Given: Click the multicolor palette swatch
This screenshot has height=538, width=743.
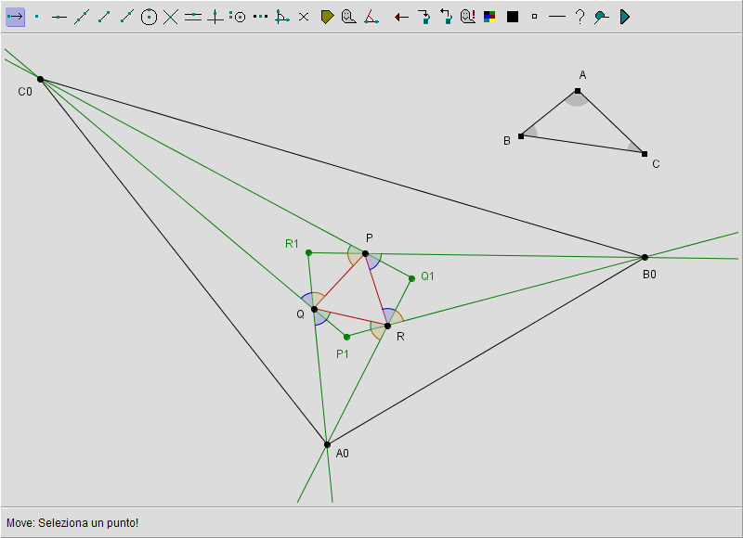Looking at the screenshot, I should point(490,17).
